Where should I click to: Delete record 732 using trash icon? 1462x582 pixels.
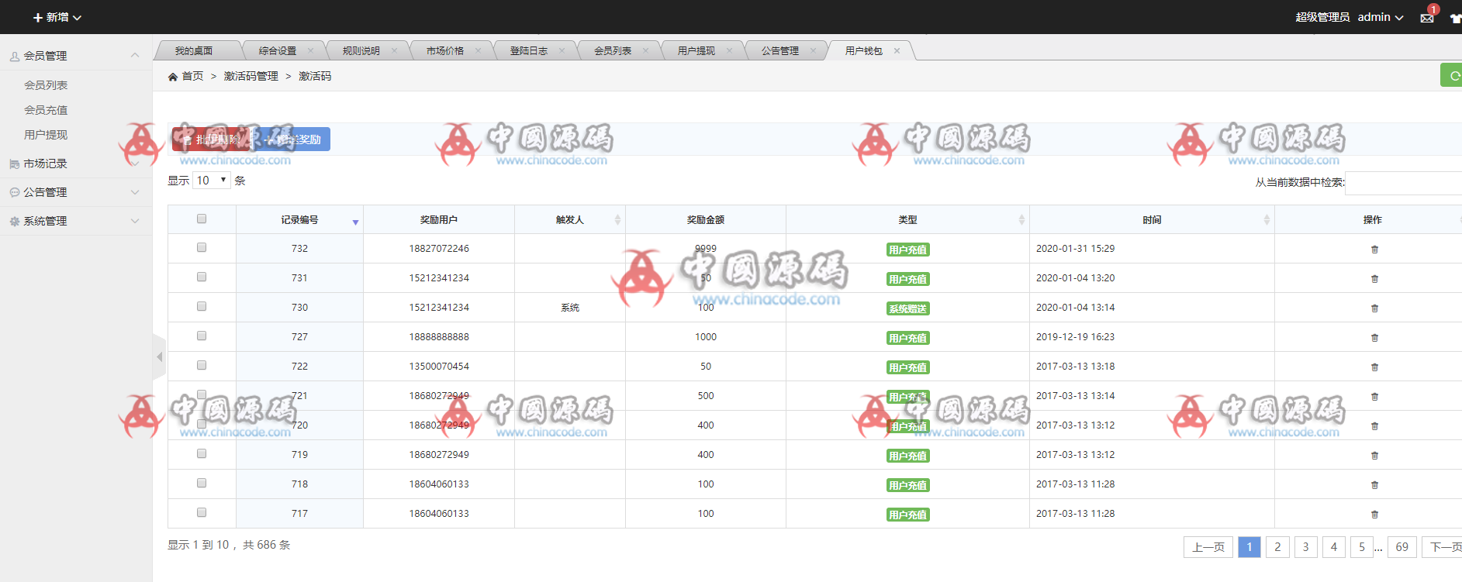tap(1374, 250)
